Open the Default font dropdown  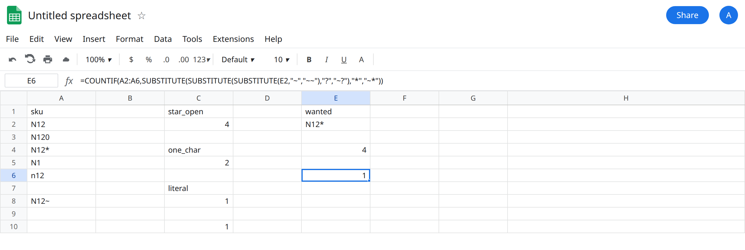[238, 60]
